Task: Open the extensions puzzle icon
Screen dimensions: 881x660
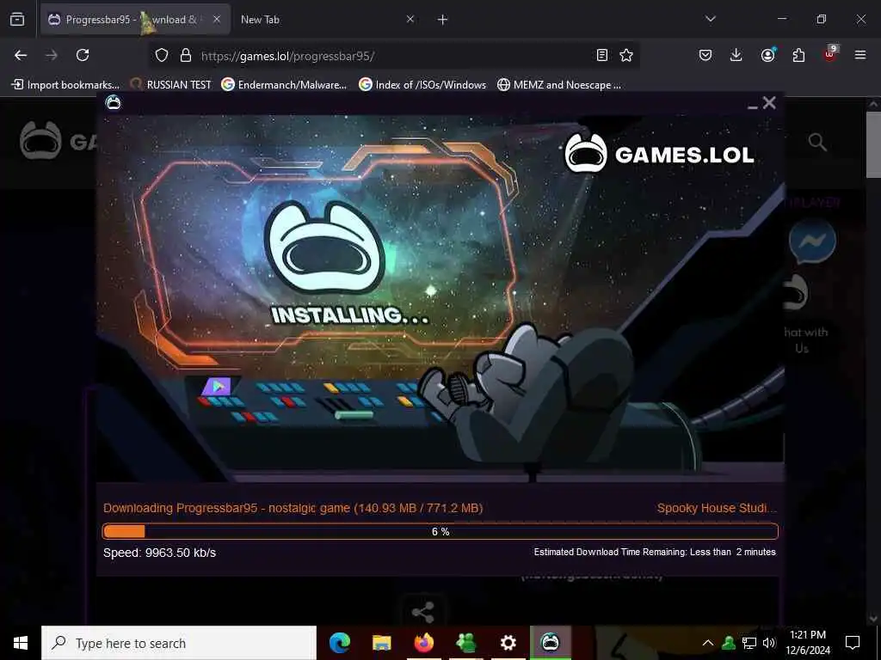Action: pyautogui.click(x=798, y=55)
